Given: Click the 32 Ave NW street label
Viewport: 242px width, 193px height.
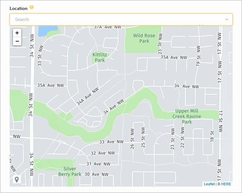Looking at the screenshot, I should 103,153.
